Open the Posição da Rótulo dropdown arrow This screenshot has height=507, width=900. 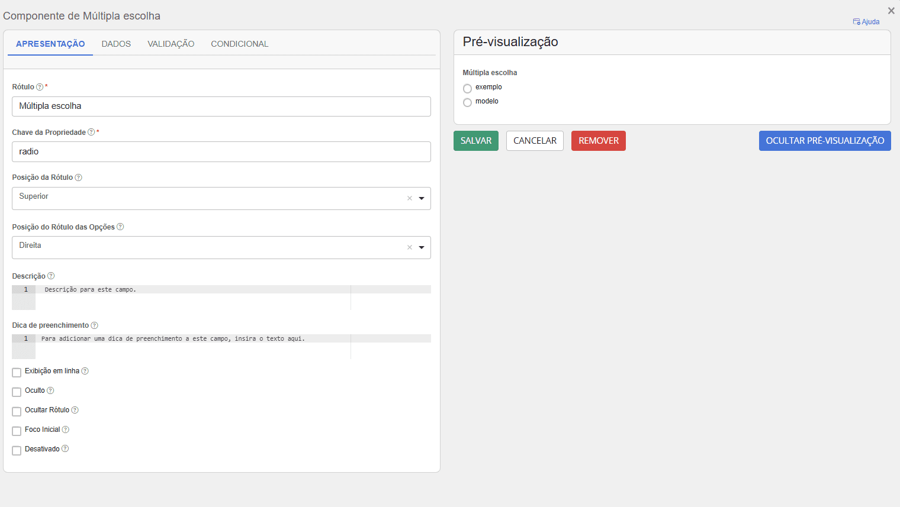pos(422,198)
